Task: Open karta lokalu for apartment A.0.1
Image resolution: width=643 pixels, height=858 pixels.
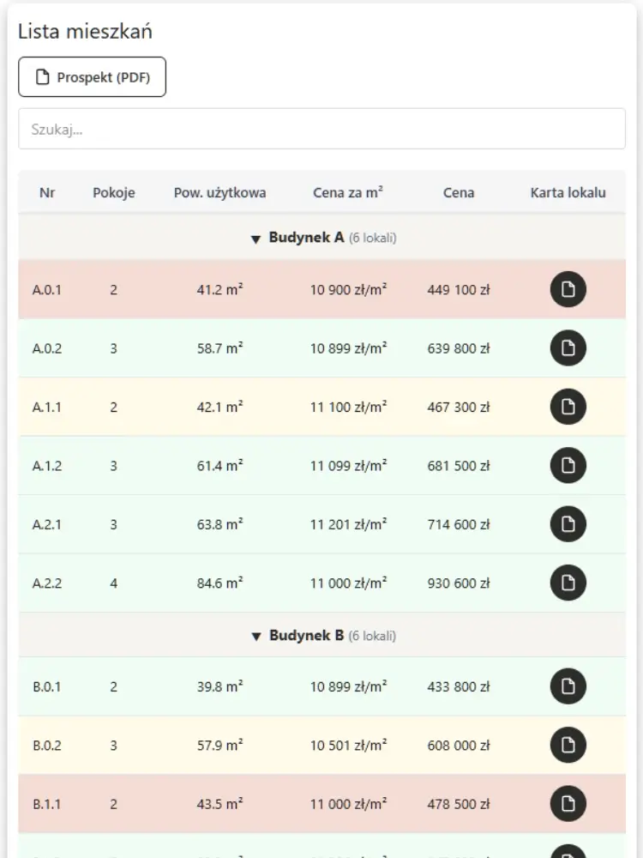Action: [568, 289]
